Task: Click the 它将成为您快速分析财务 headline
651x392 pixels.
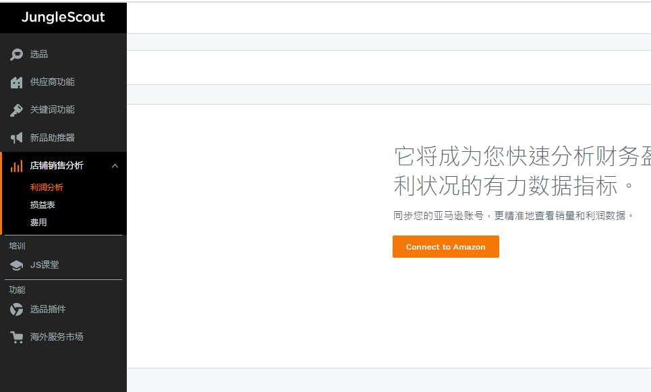Action: coord(522,171)
